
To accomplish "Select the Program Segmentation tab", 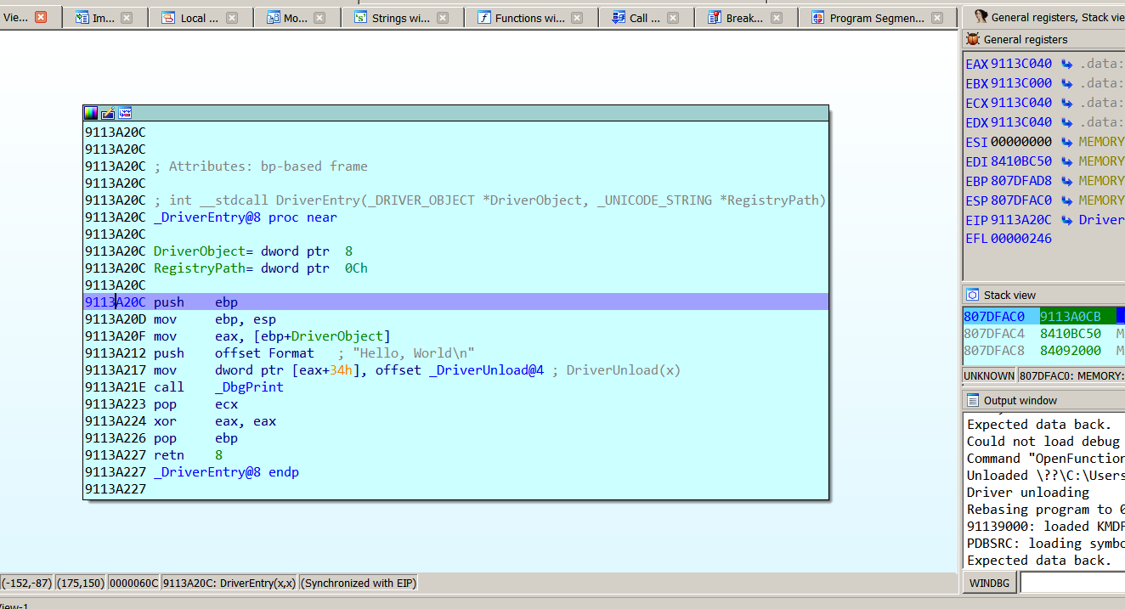I will [876, 18].
